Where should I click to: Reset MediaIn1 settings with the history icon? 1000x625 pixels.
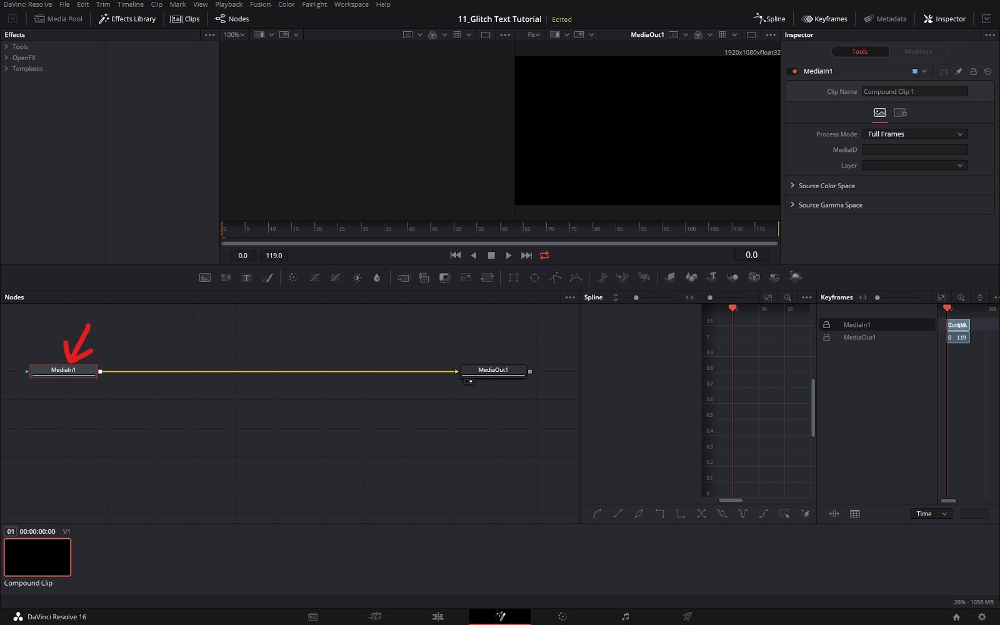(x=987, y=71)
